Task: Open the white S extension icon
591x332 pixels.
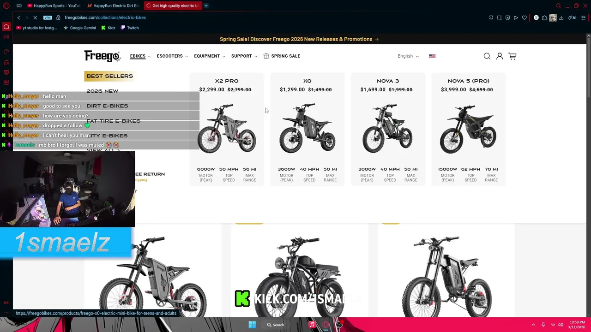Action: tap(536, 18)
